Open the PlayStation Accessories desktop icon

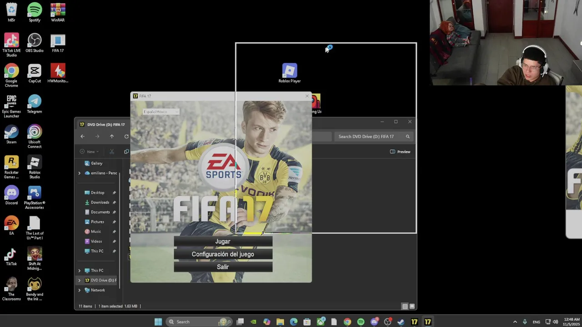click(x=35, y=197)
